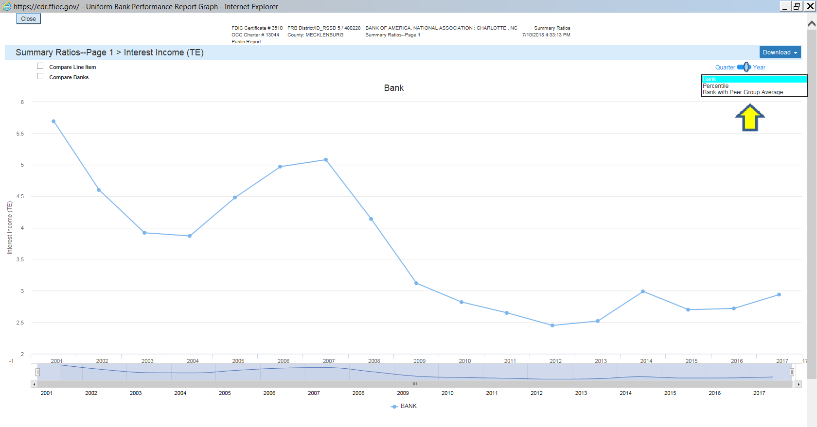This screenshot has height=427, width=817.
Task: Click the 2001 data point on chart
Action: (53, 121)
